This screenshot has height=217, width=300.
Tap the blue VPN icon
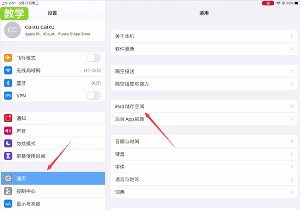click(8, 95)
